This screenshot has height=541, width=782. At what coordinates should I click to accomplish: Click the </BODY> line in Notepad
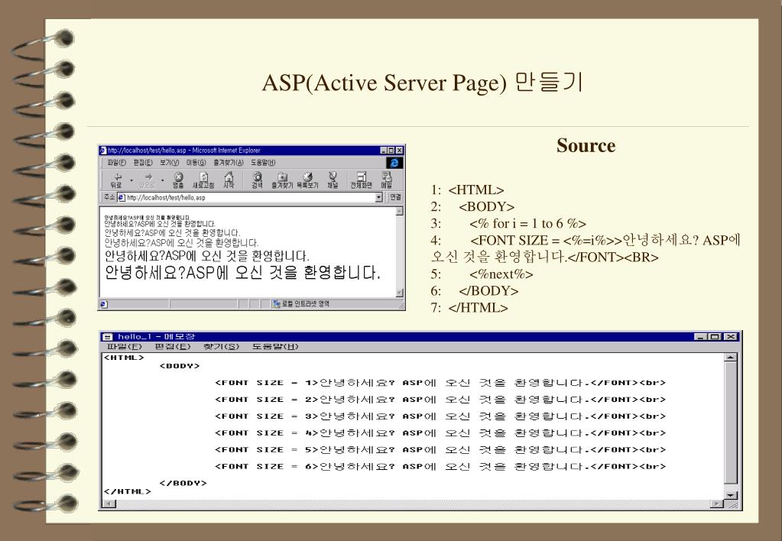click(x=183, y=483)
